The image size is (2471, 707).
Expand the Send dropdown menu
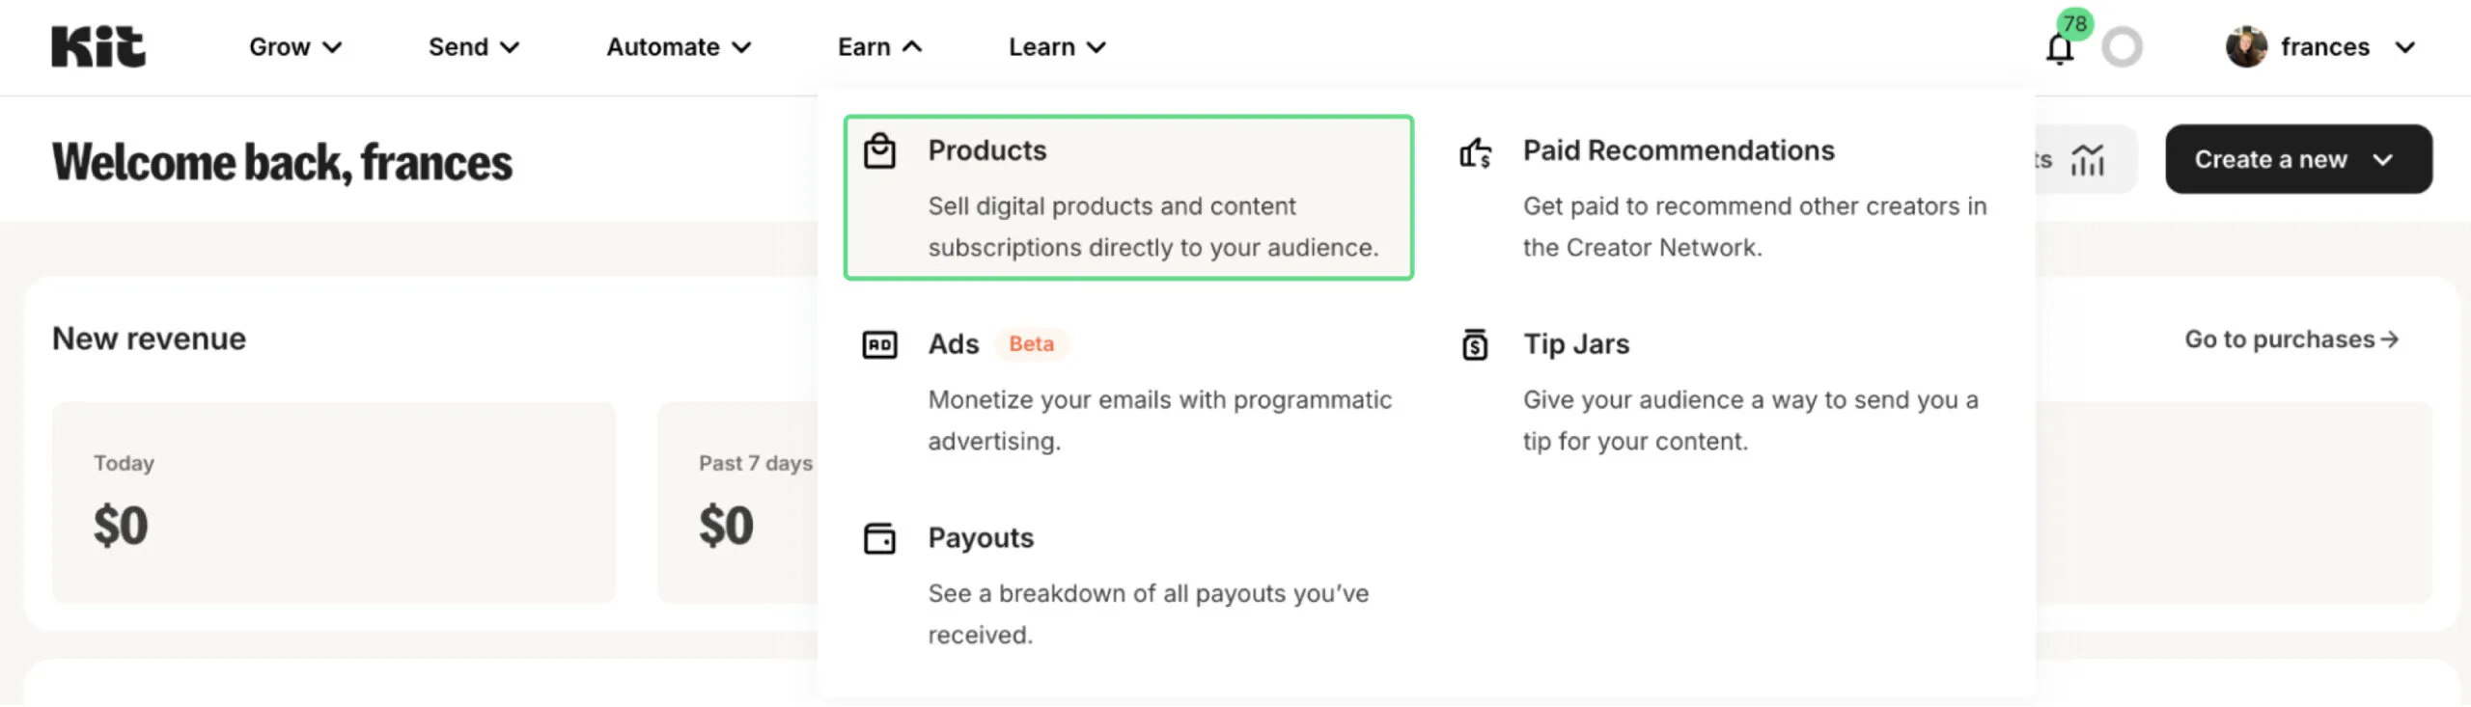pos(473,47)
